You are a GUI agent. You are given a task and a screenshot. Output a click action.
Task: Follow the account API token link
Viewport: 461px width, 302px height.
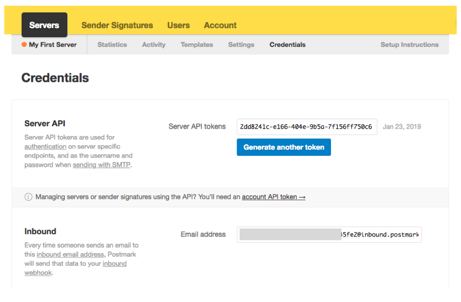pos(273,196)
